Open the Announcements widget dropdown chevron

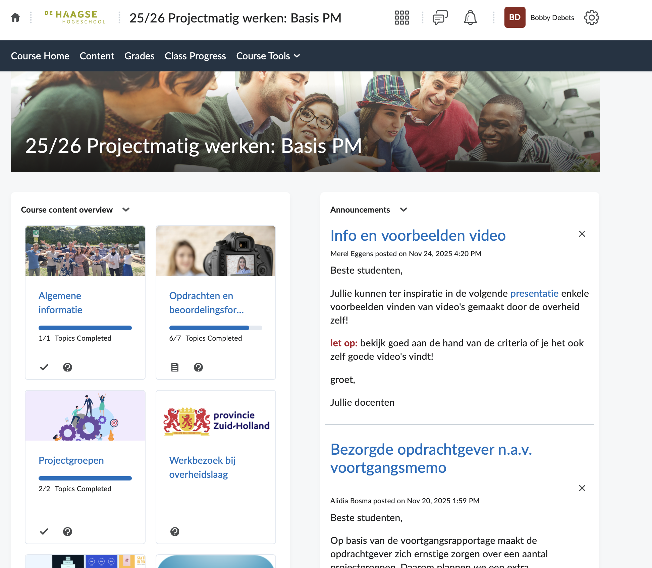[403, 210]
